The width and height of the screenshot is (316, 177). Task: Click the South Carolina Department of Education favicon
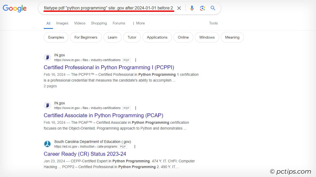(x=47, y=144)
